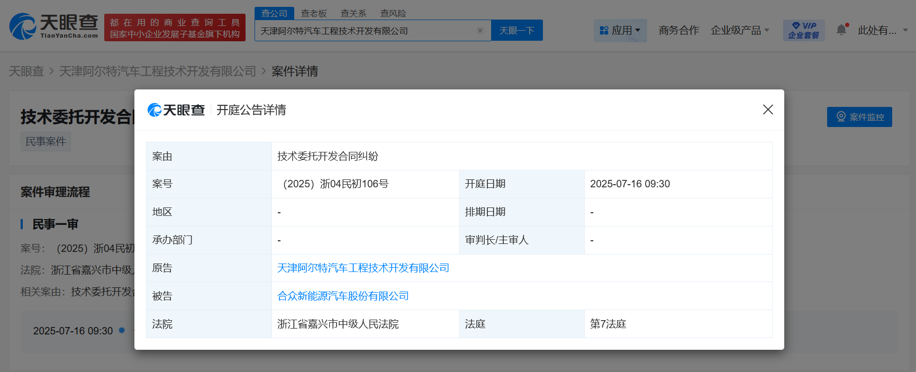Open the 应用 dropdown
Viewport: 916px width, 372px height.
point(620,30)
